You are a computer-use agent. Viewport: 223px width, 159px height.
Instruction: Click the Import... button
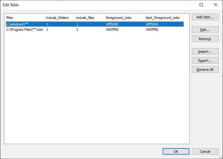[x=205, y=52]
